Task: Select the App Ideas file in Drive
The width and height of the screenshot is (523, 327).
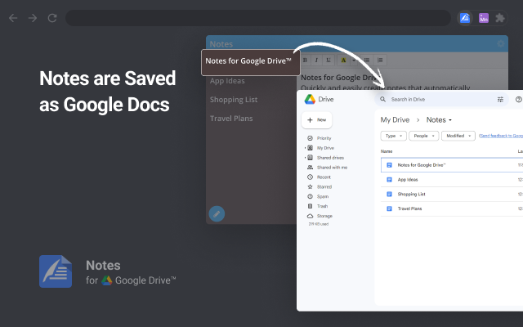Action: (452, 180)
